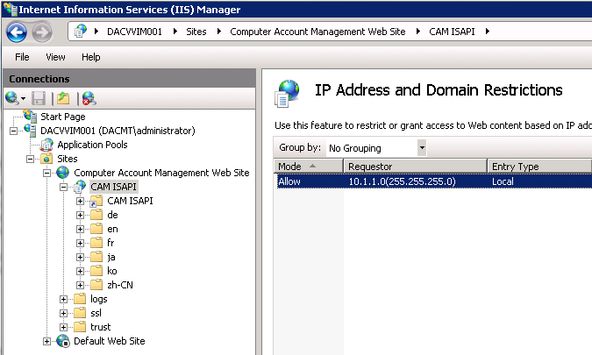Click the Start Page icon in tree

pos(30,117)
